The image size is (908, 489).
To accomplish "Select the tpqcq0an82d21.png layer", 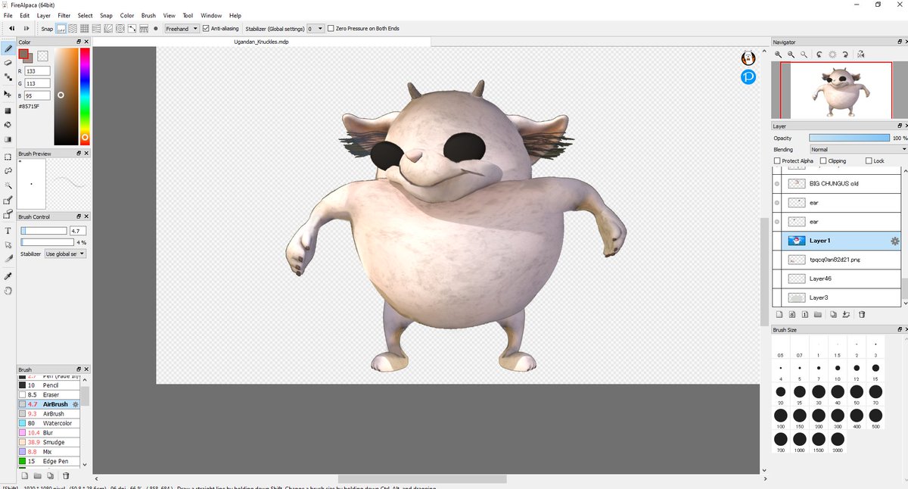I will pos(837,260).
